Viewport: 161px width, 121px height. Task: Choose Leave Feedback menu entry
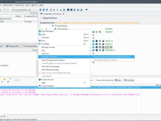(x=64, y=86)
